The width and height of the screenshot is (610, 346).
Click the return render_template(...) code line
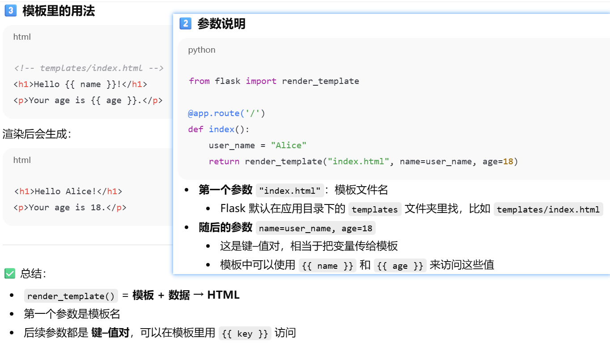[363, 161]
